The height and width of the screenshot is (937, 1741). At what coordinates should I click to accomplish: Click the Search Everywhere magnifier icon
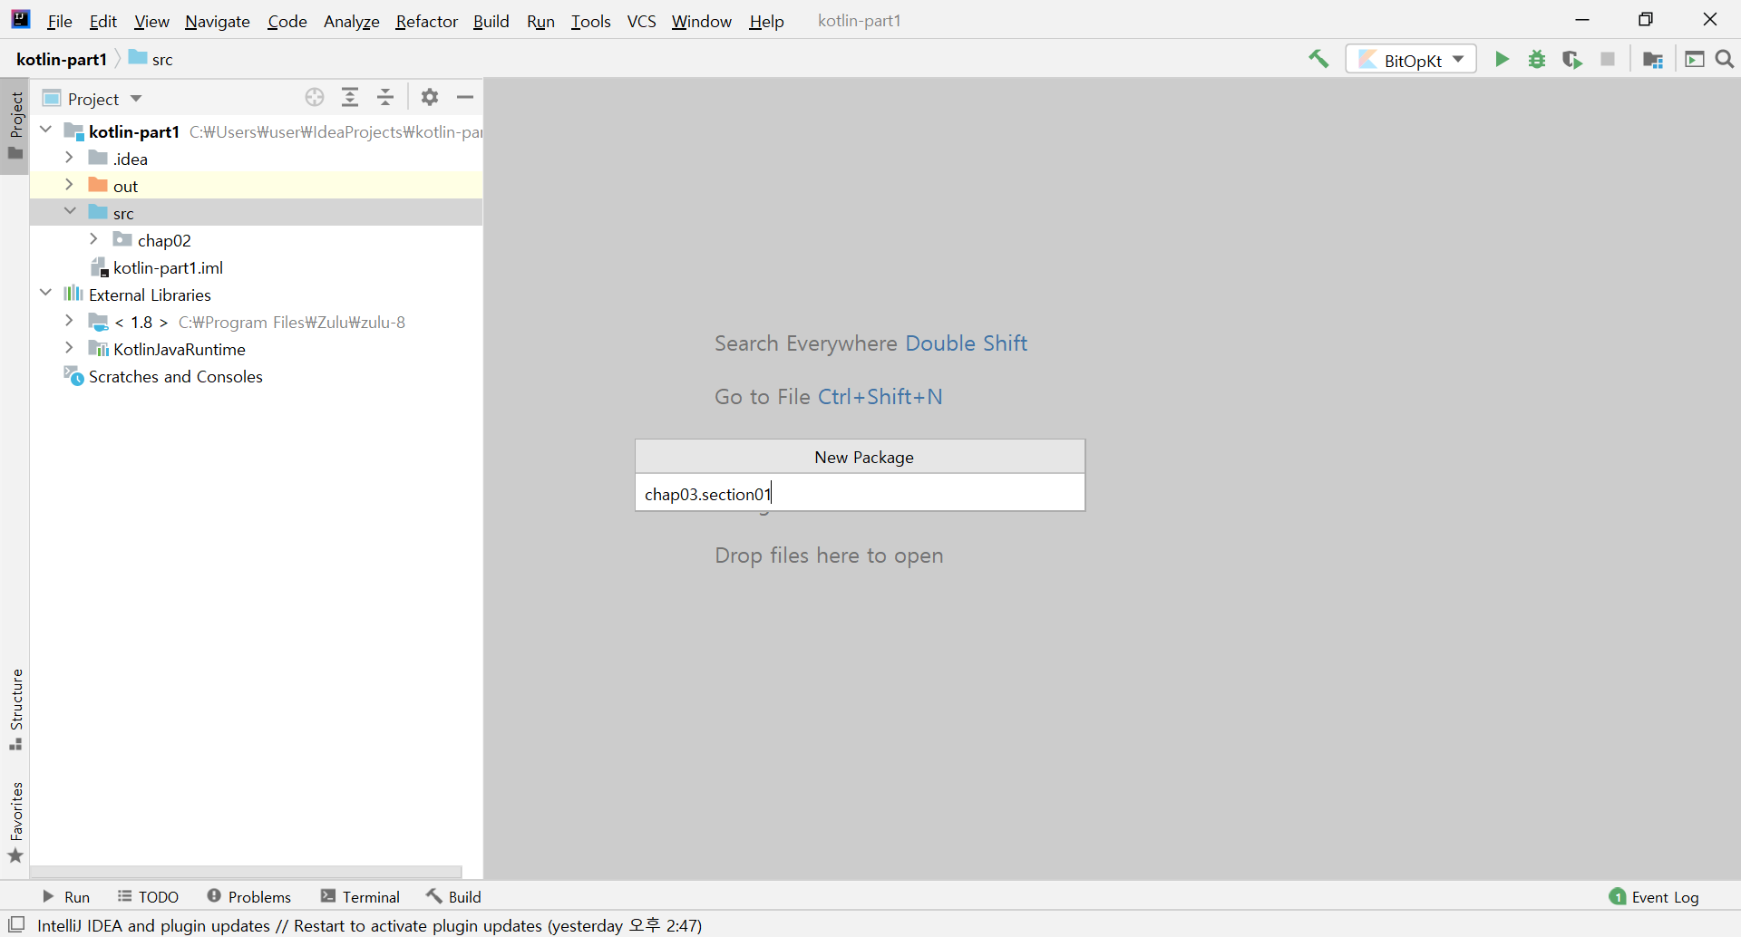click(1725, 60)
